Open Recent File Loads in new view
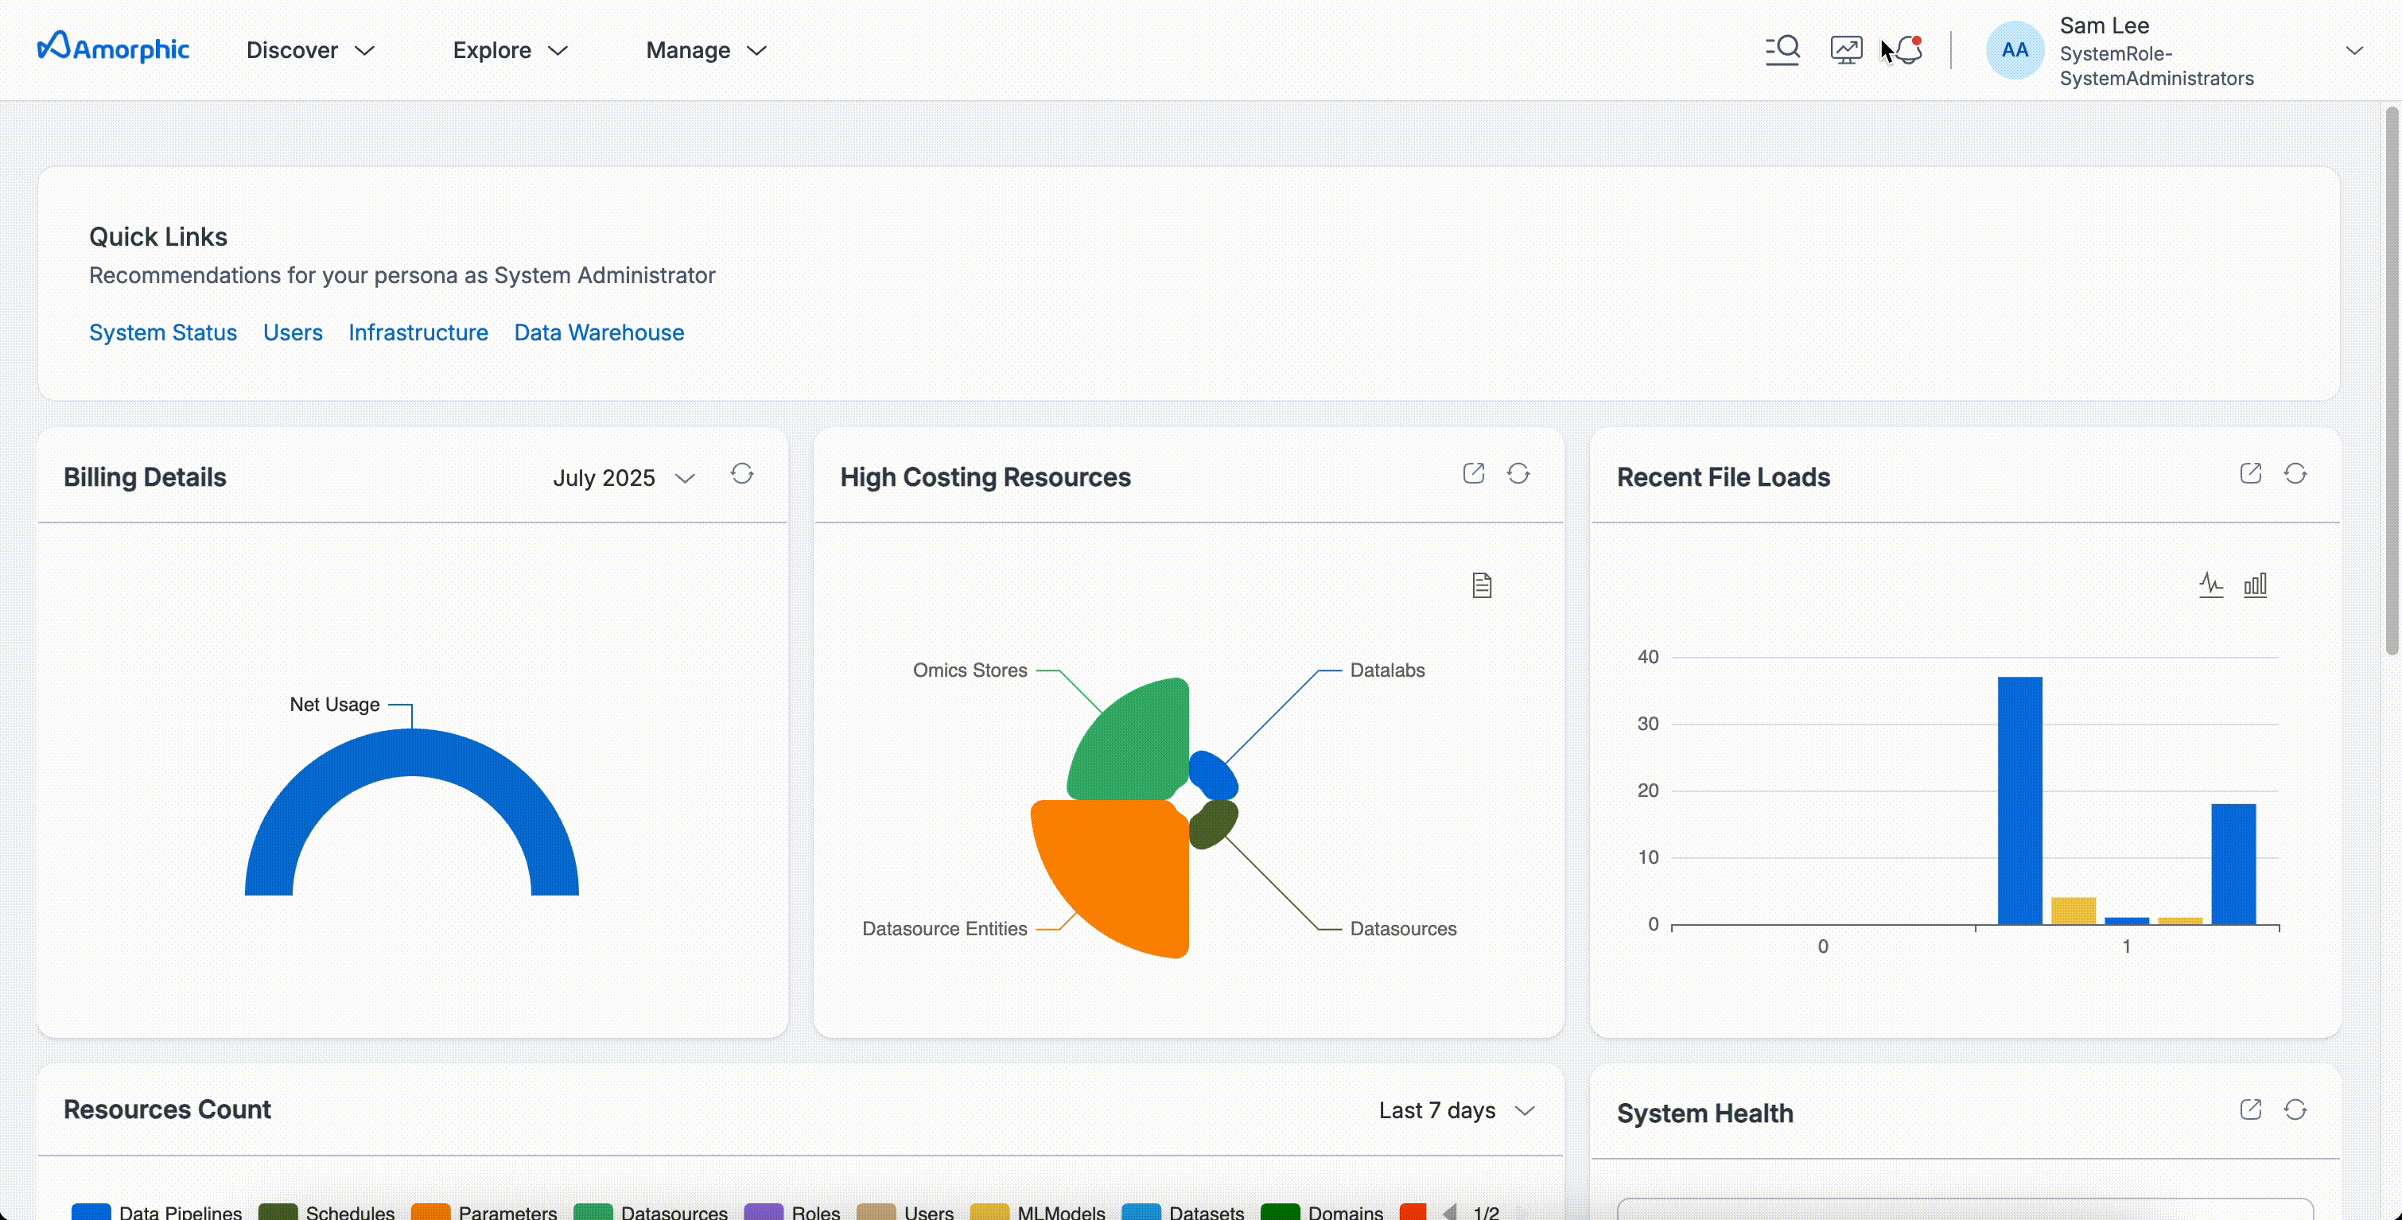This screenshot has width=2402, height=1220. point(2250,474)
